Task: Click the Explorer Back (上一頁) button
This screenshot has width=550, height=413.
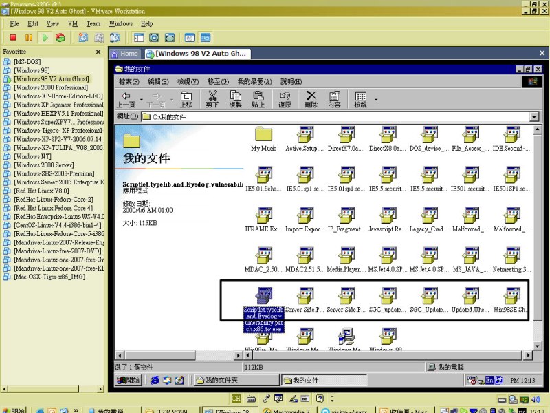Action: tap(126, 99)
